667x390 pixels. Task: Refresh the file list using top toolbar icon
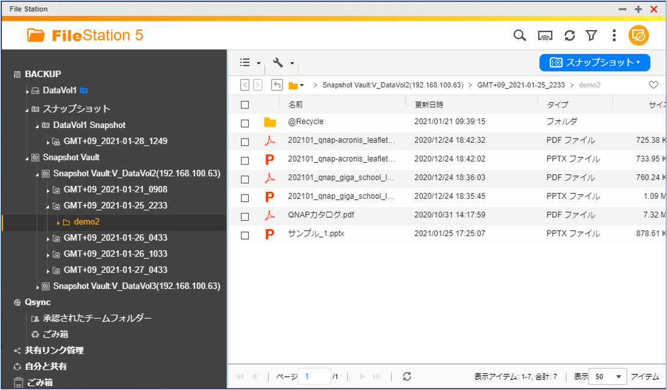point(570,35)
